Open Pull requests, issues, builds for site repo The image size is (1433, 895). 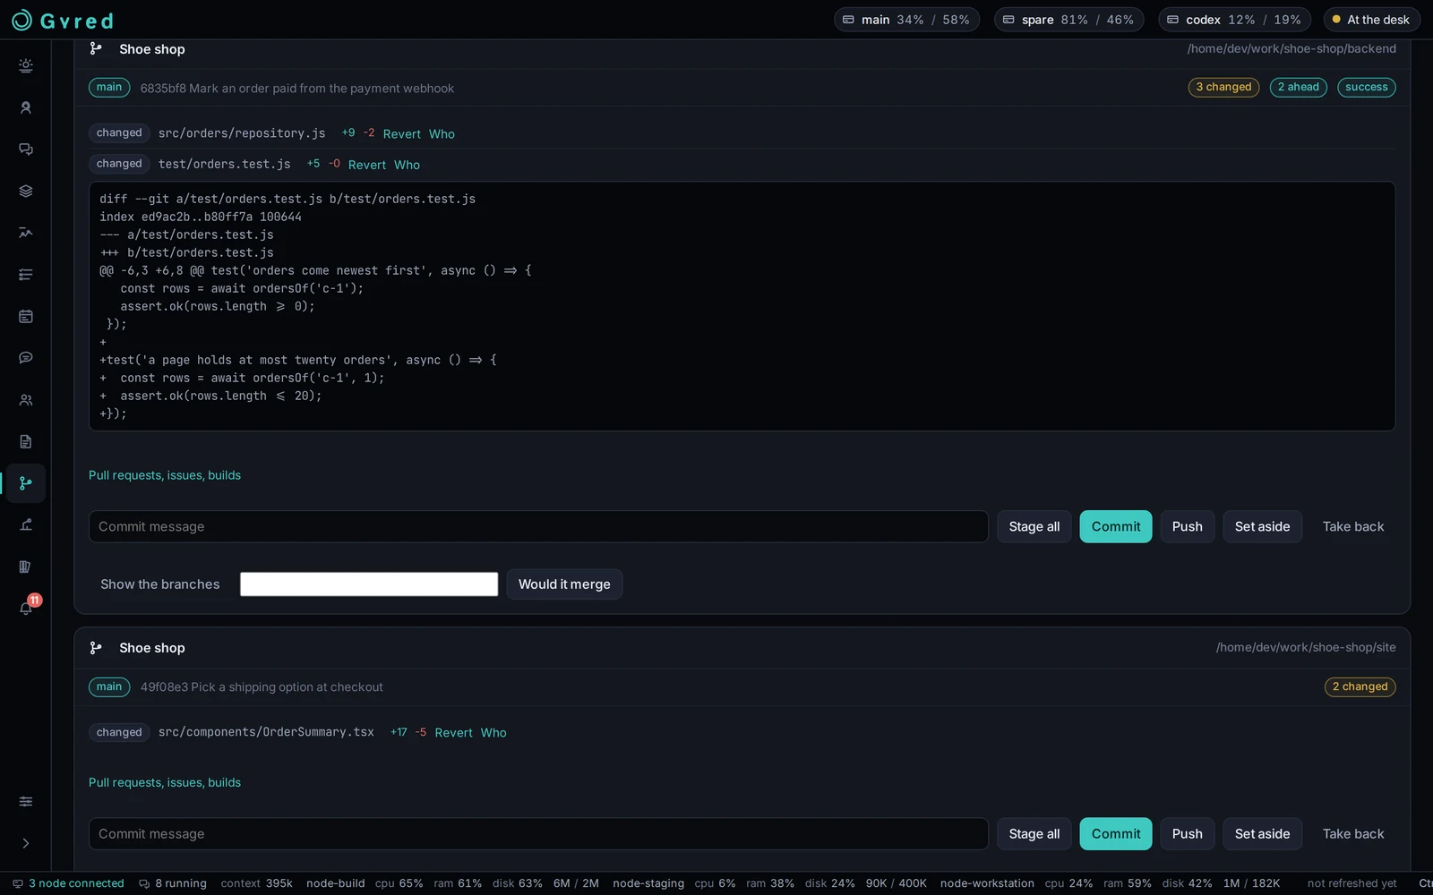click(x=165, y=782)
